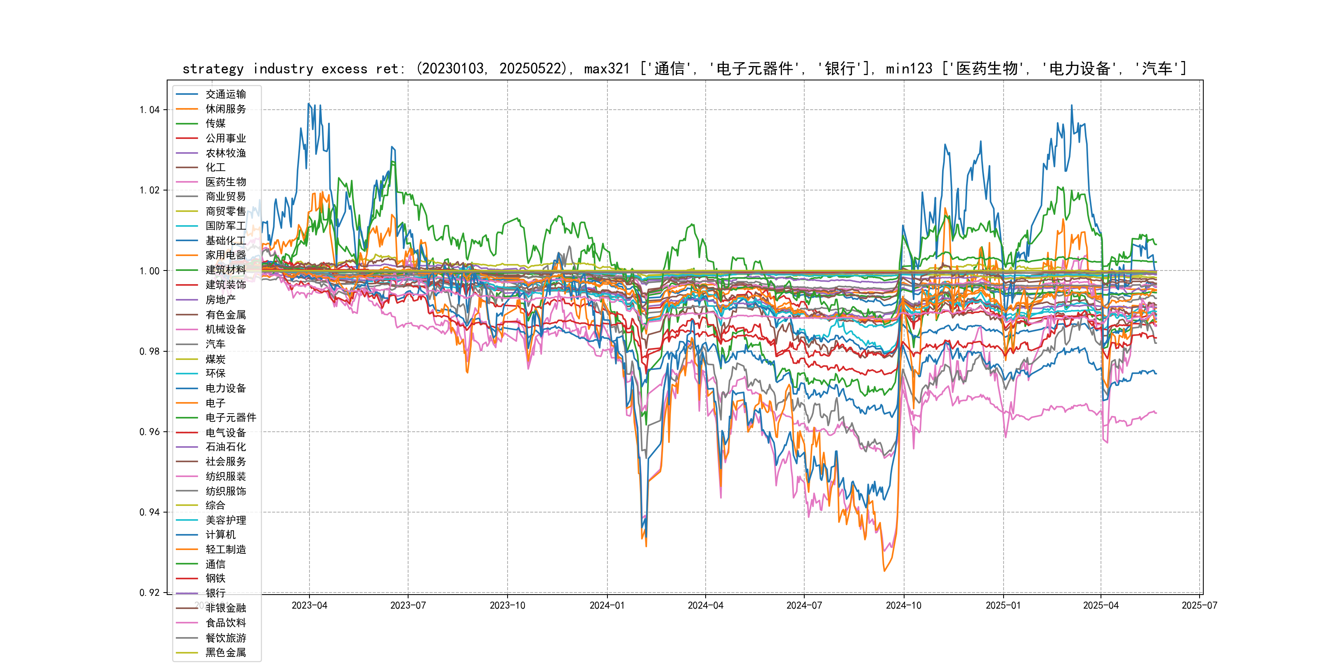The width and height of the screenshot is (1337, 668).
Task: Click the 0.96 y-axis tick label
Action: [149, 432]
